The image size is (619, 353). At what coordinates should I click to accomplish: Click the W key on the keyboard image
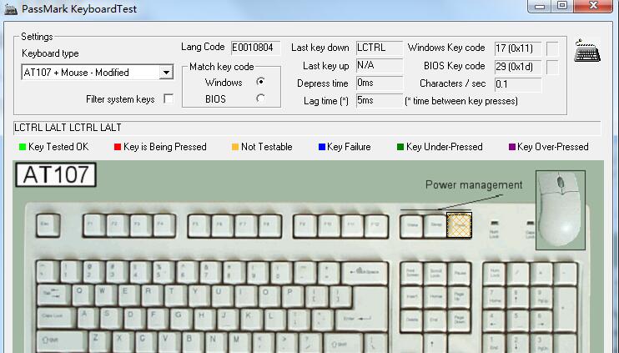pos(105,295)
